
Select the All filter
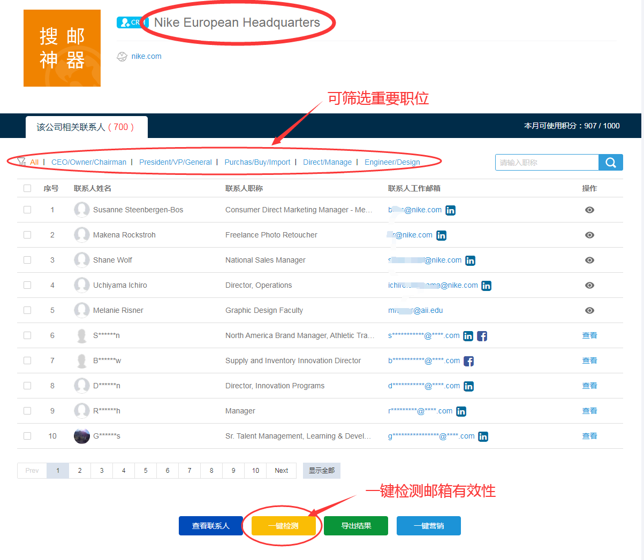click(x=34, y=162)
